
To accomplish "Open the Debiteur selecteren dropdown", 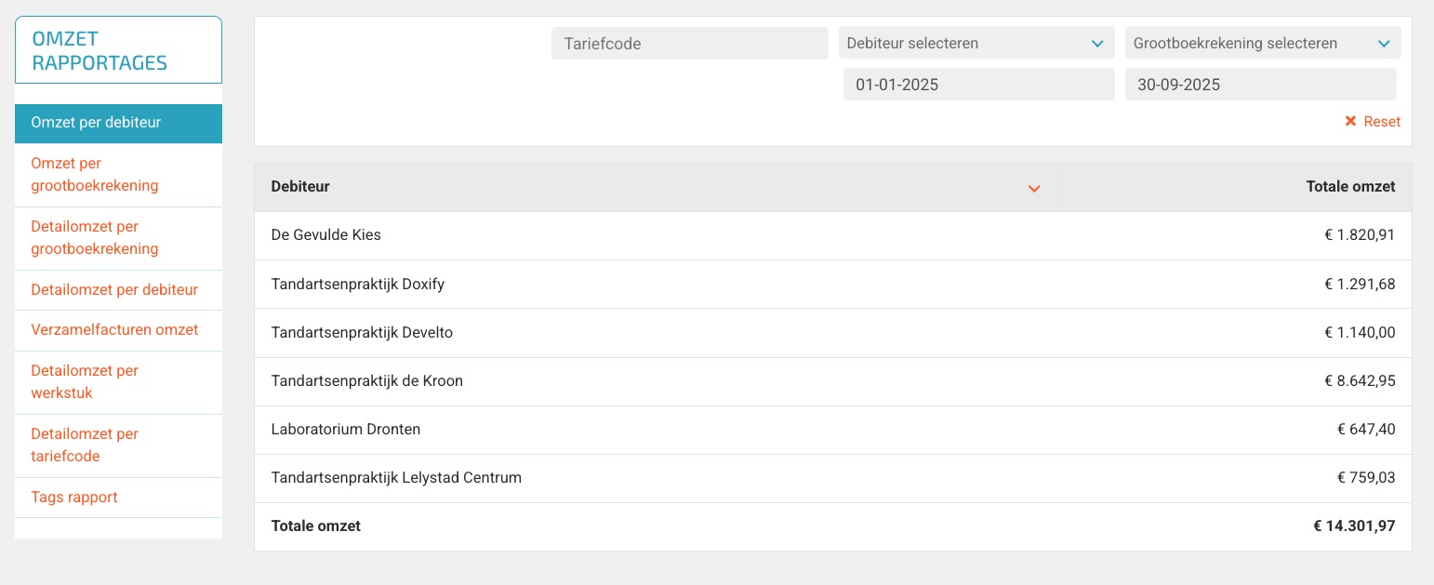I will click(x=976, y=43).
